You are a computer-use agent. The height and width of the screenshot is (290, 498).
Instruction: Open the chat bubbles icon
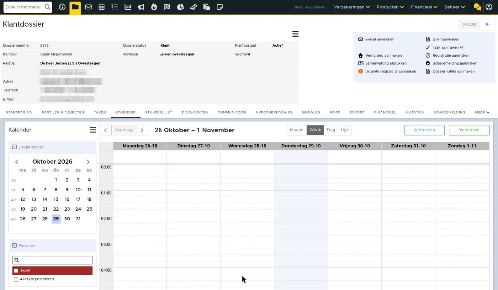coord(477,7)
